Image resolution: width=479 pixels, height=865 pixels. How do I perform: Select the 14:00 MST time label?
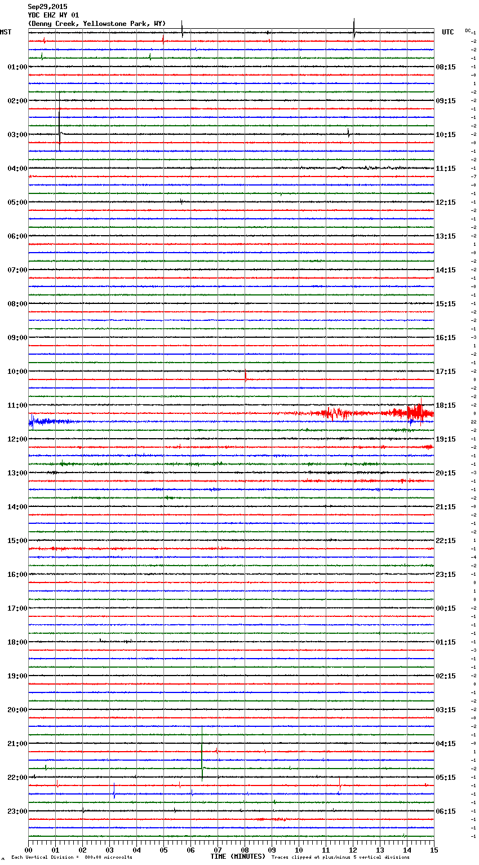pos(17,507)
